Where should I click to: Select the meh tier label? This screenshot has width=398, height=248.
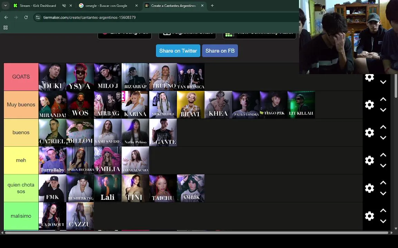point(21,160)
